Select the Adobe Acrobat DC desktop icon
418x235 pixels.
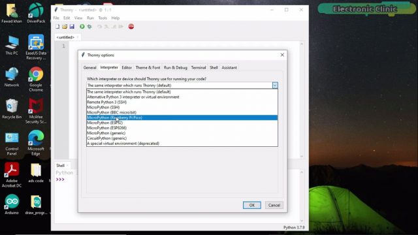point(12,175)
